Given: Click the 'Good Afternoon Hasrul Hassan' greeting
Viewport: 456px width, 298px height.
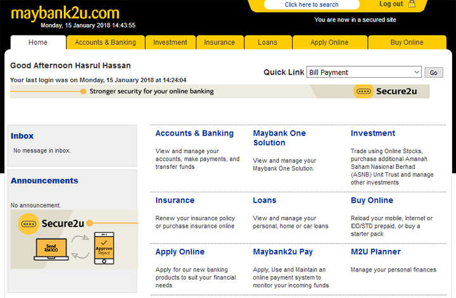Looking at the screenshot, I should (70, 66).
